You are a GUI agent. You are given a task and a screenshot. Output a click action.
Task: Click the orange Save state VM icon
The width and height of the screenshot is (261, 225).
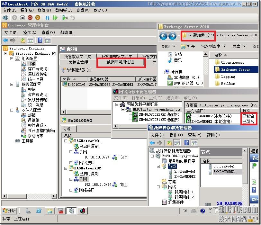[x=38, y=18]
